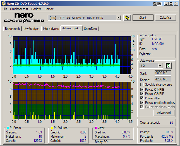Viewport: 180px width, 146px height.
Task: Minimize the Nero CD-DVD Speed window
Action: point(166,4)
